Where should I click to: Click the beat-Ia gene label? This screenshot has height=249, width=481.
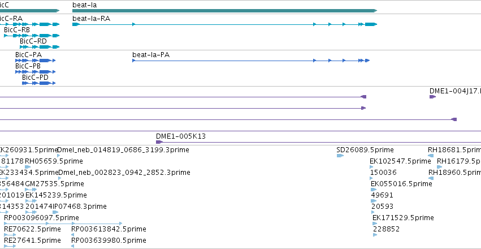point(84,5)
